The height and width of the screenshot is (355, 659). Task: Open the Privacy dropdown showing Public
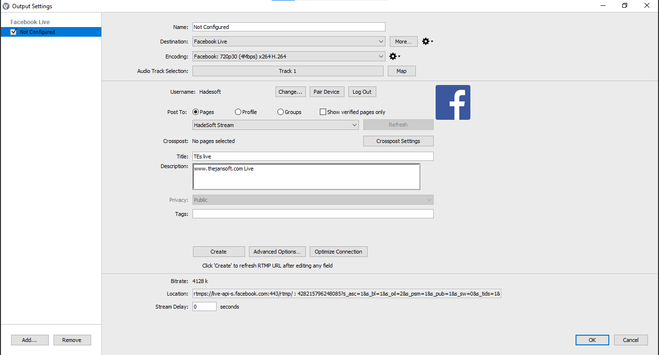click(313, 200)
